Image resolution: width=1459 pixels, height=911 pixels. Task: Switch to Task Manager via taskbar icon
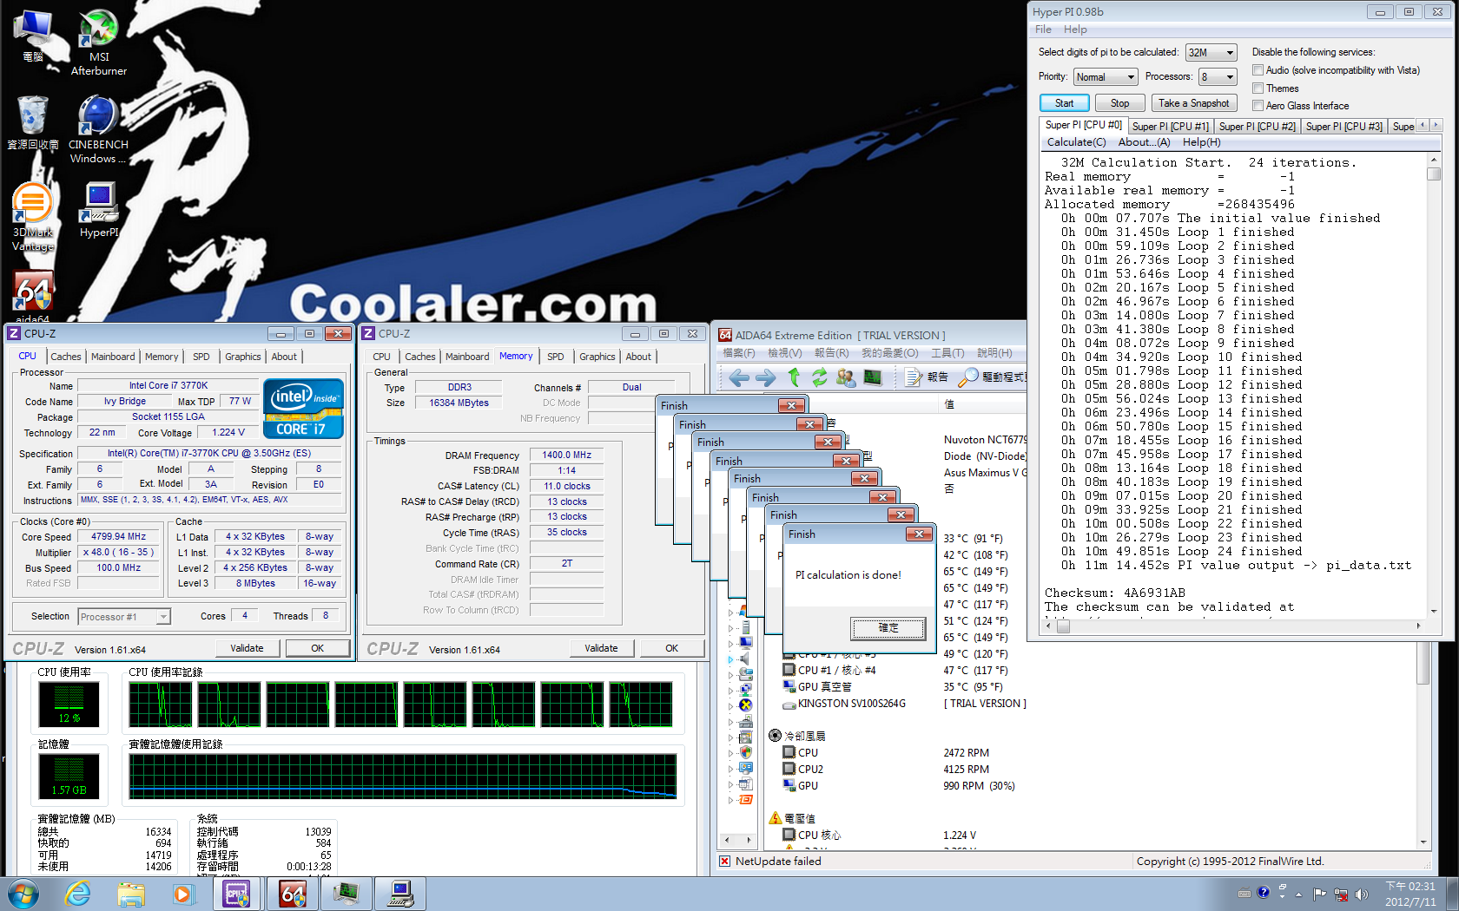(347, 894)
